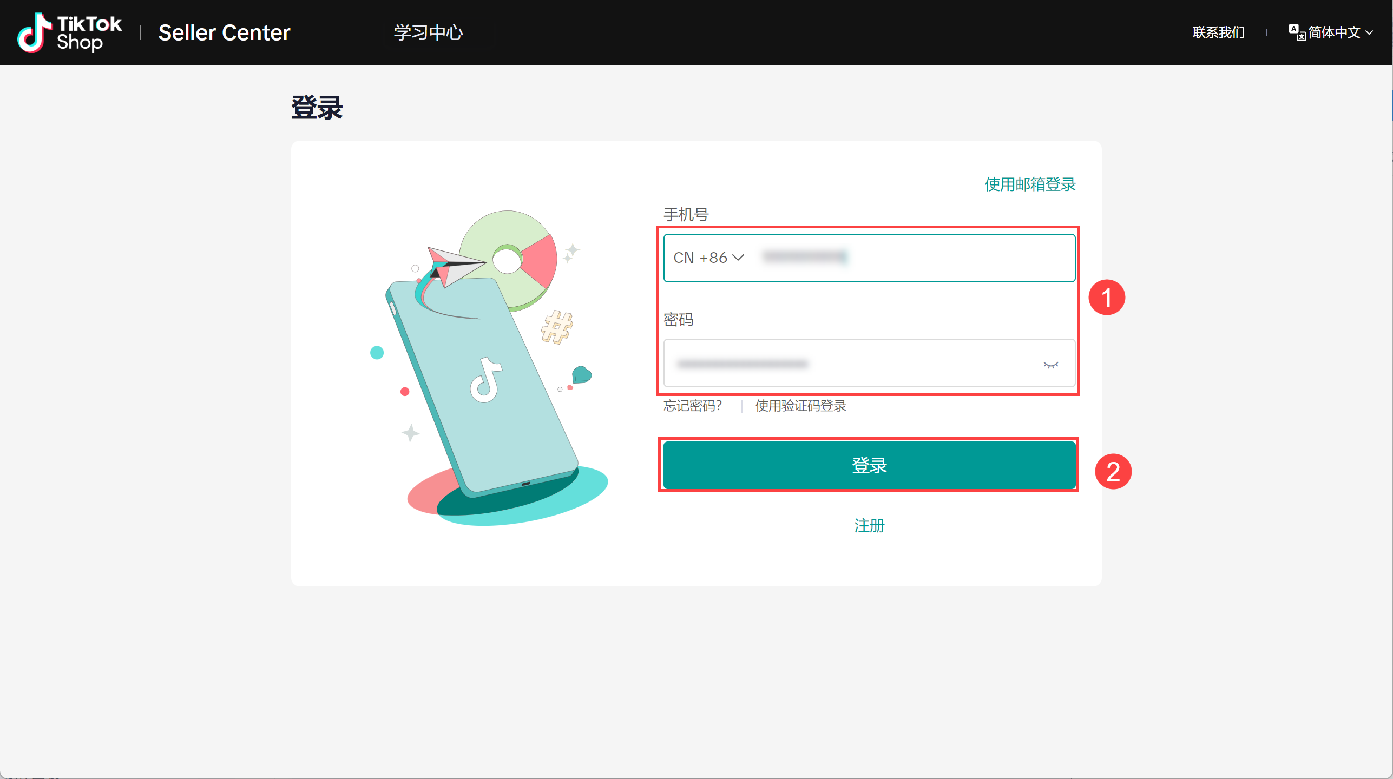Click the 忘记密码? link

pyautogui.click(x=693, y=406)
